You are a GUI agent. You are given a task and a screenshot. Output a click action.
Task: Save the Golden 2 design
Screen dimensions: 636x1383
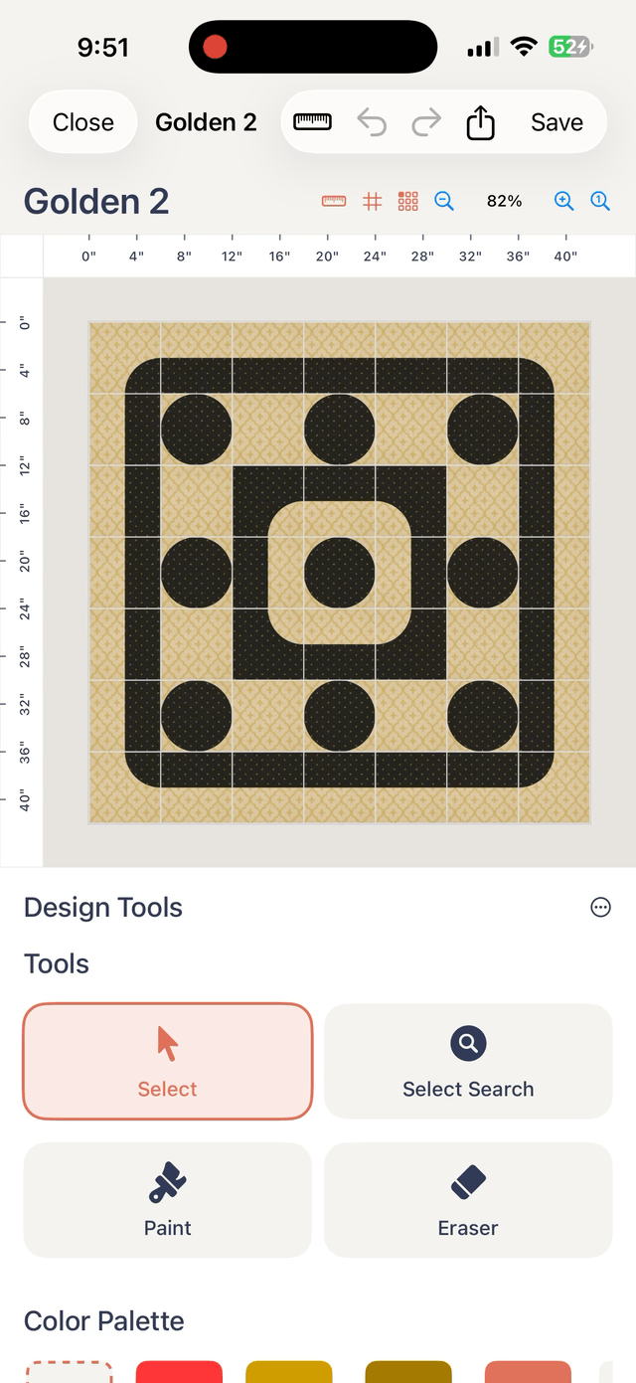coord(556,121)
